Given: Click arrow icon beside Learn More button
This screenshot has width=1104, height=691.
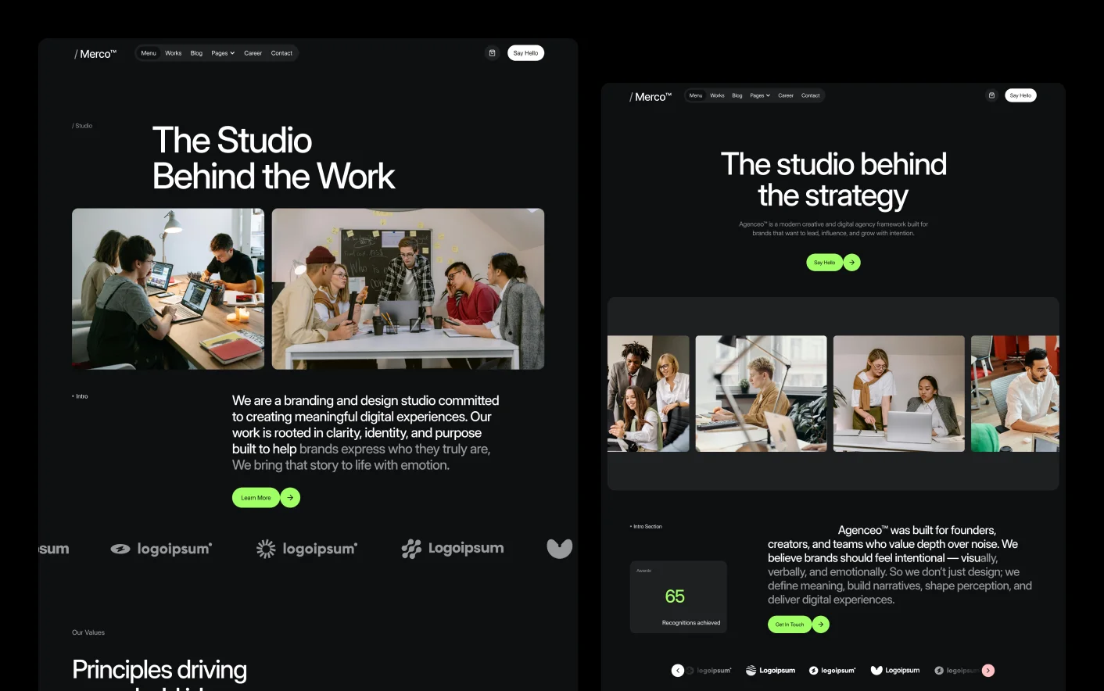Looking at the screenshot, I should click(x=290, y=498).
